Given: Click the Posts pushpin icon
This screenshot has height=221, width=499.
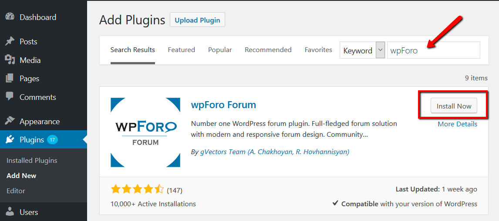Looking at the screenshot, I should [x=10, y=41].
